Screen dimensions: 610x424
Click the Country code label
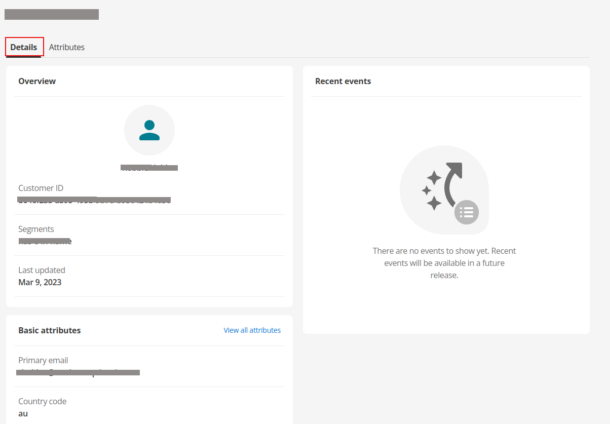tap(43, 401)
